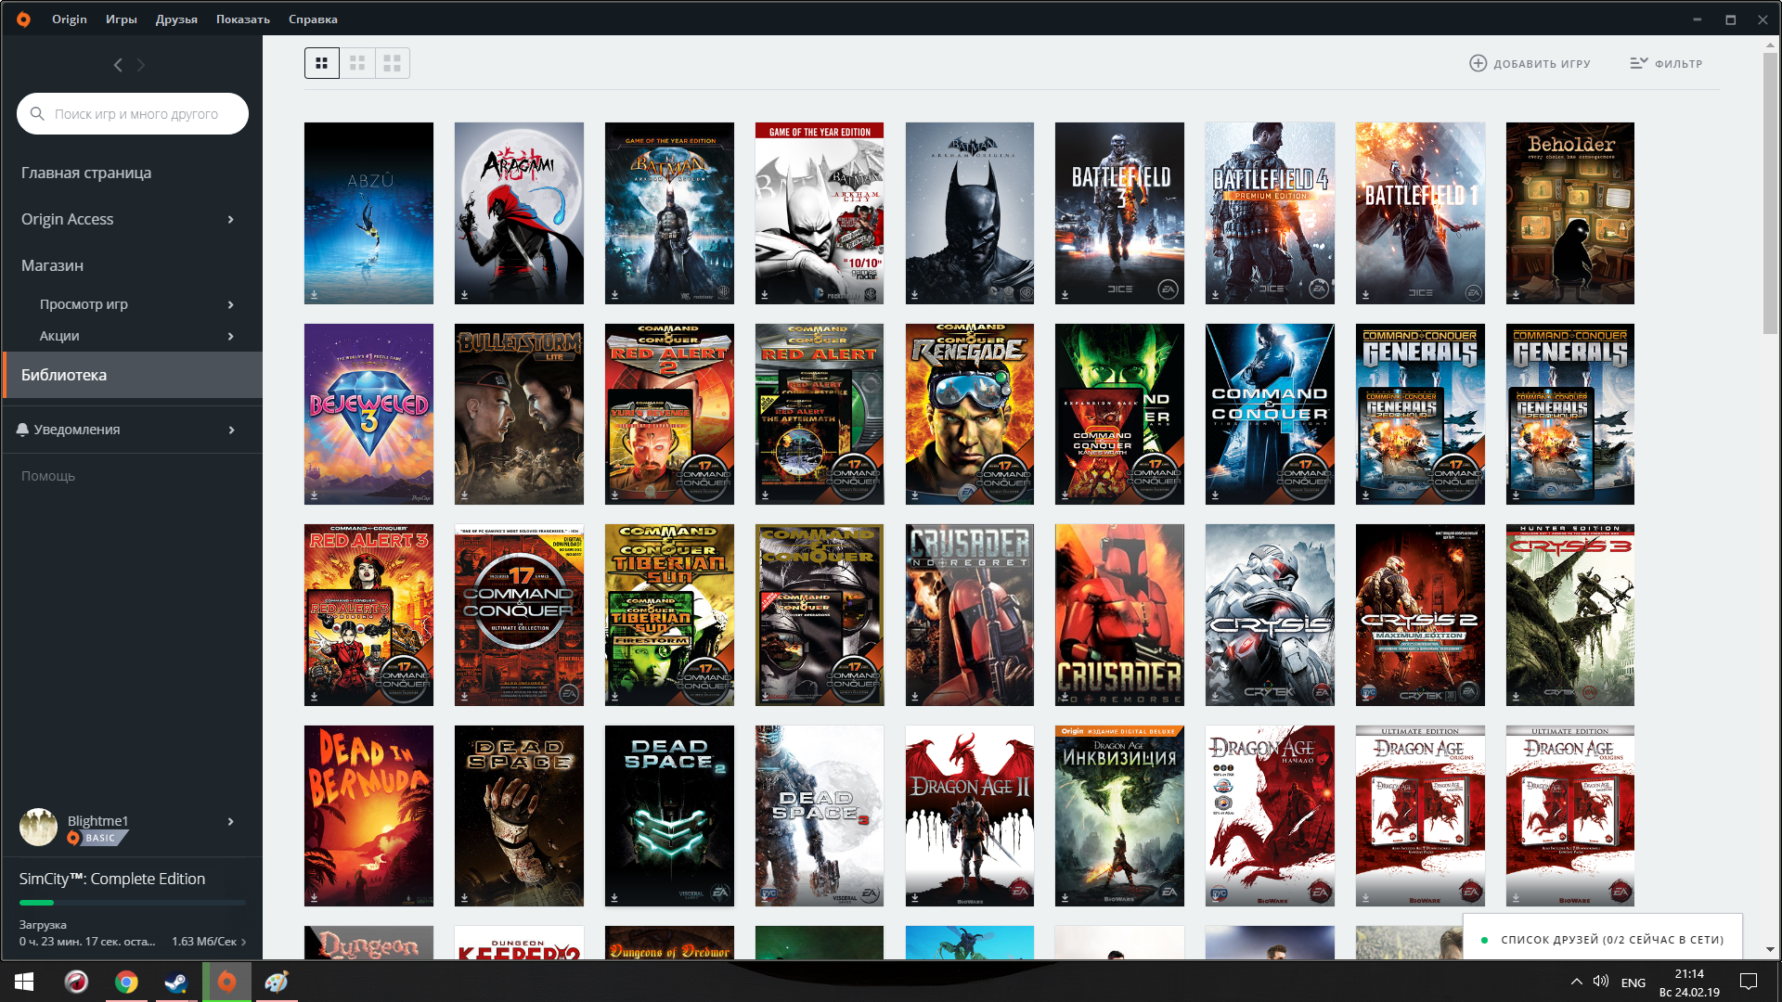Click the Blightme1 avatar picture

pyautogui.click(x=38, y=827)
